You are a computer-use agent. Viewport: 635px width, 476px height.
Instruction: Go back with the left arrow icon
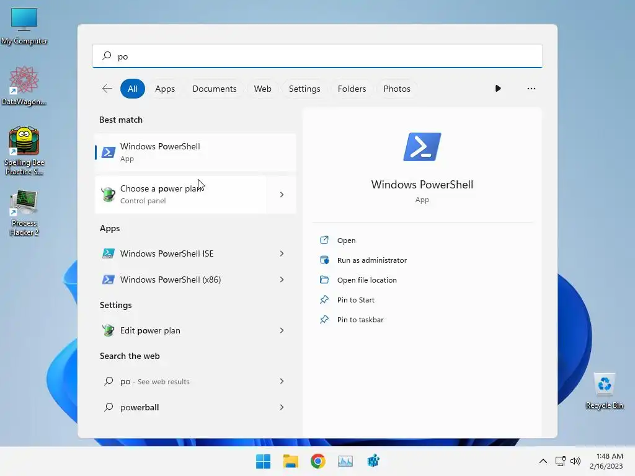[x=107, y=89]
